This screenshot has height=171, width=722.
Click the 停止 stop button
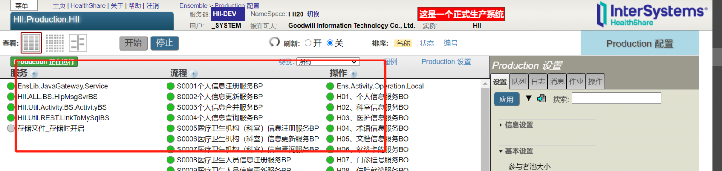[165, 43]
